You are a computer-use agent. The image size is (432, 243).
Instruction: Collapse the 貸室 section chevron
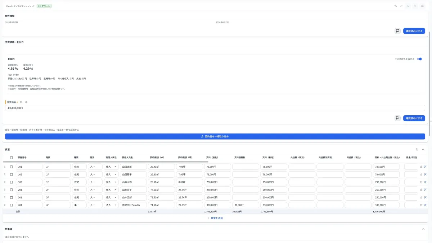pyautogui.click(x=423, y=149)
